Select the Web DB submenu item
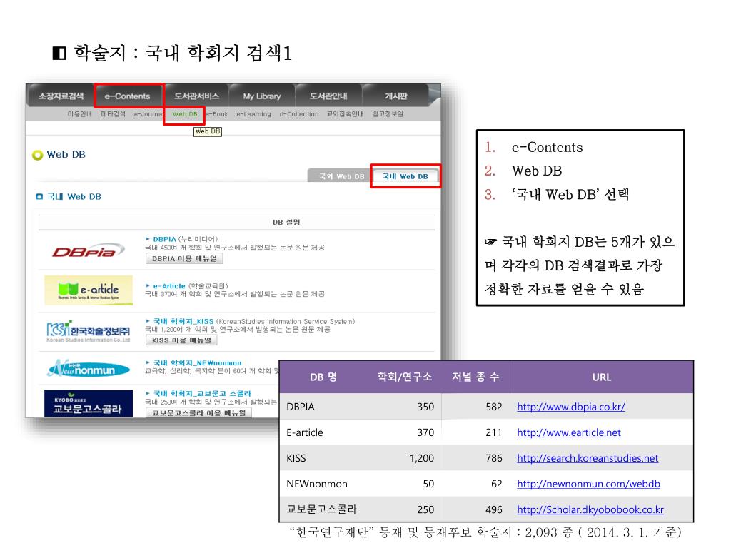The image size is (731, 548). 185,113
